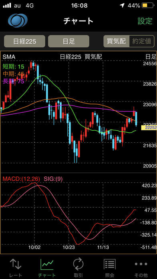This screenshot has height=279, width=157.
Task: Open the 照会 inquiry list icon
Action: pyautogui.click(x=109, y=264)
